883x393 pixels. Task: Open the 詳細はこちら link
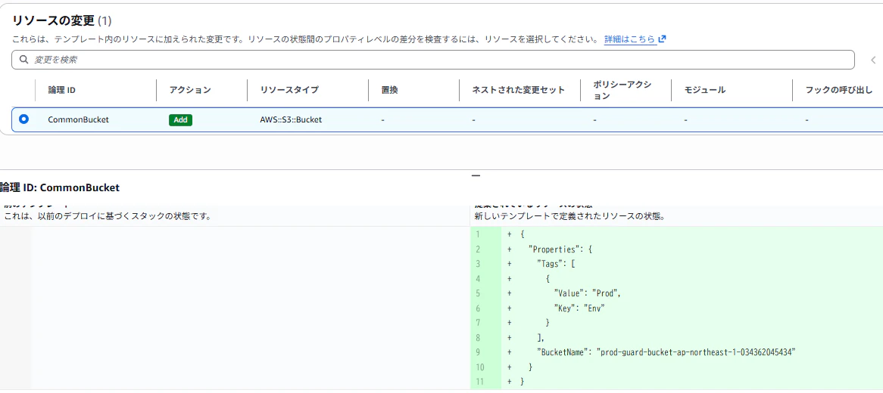(629, 39)
